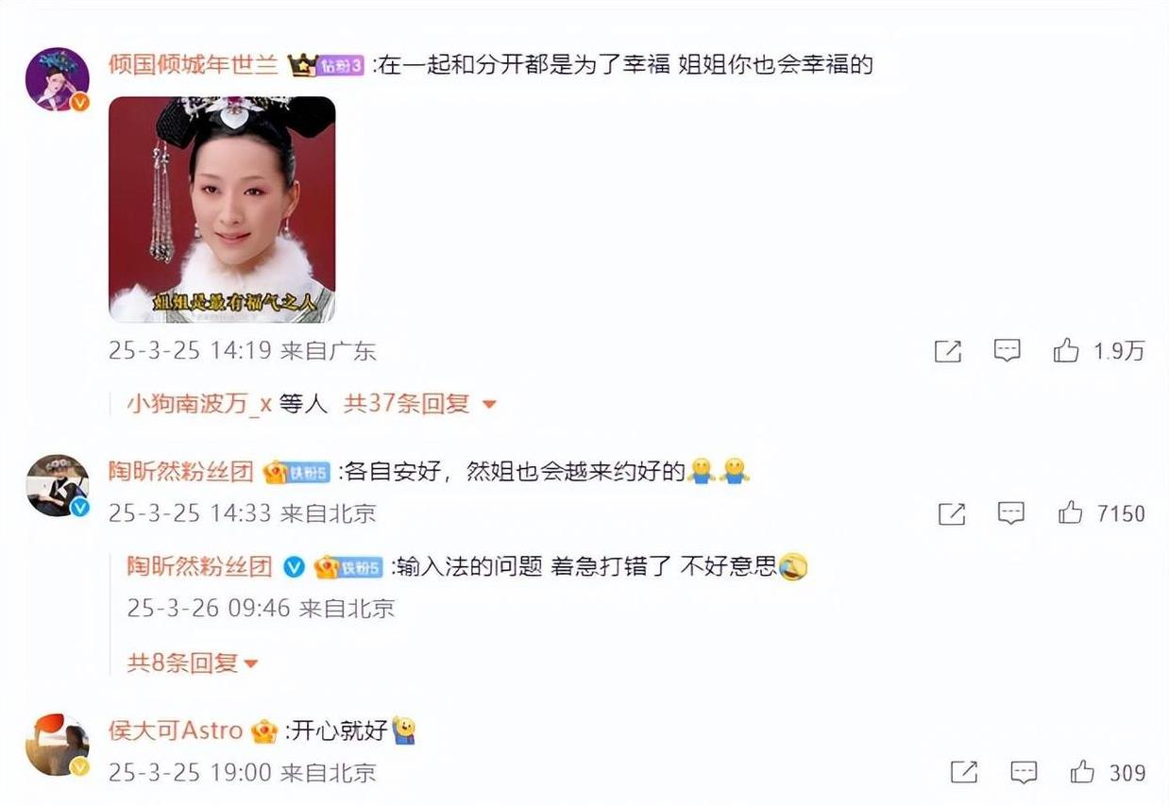Expand 共8条回复 replies
The width and height of the screenshot is (1169, 805).
[193, 663]
